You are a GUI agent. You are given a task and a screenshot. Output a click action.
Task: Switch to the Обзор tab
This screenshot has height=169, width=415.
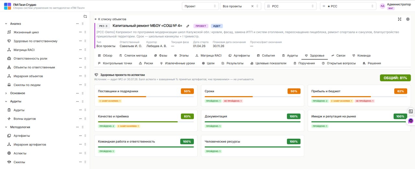pyautogui.click(x=105, y=55)
